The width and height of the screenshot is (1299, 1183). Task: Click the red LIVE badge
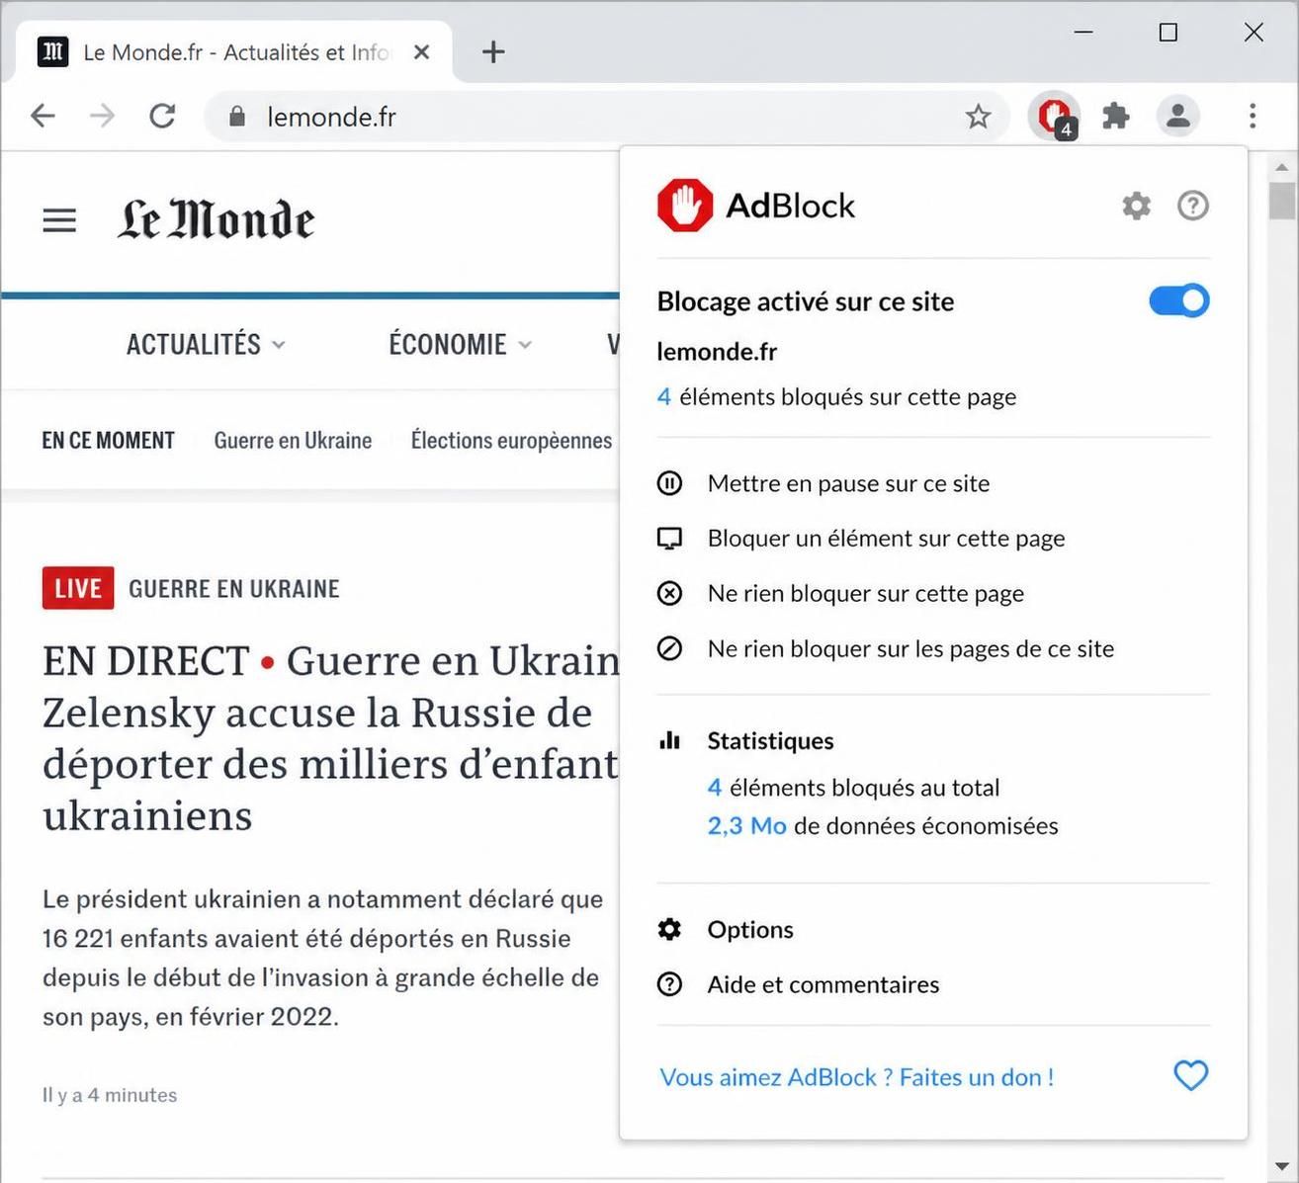[x=78, y=588]
